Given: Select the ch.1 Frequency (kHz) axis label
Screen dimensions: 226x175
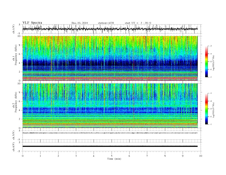Looking at the screenshot, I should point(15,55).
